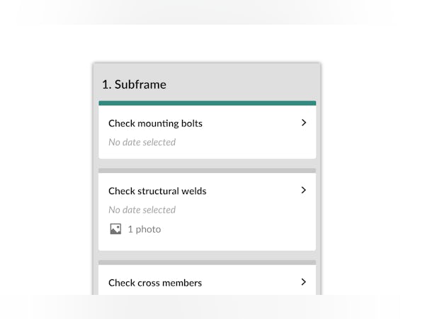Click the teal status bar above mounting bolts

207,103
